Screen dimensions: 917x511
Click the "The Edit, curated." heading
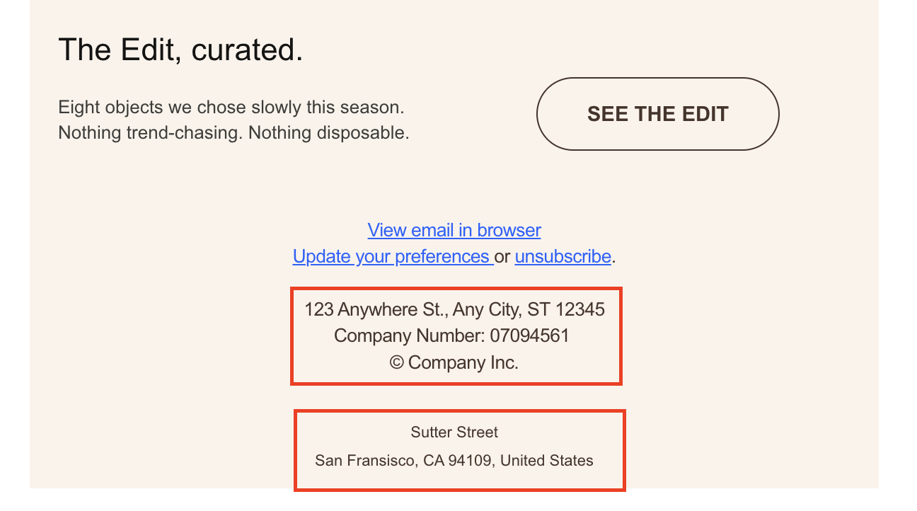180,50
